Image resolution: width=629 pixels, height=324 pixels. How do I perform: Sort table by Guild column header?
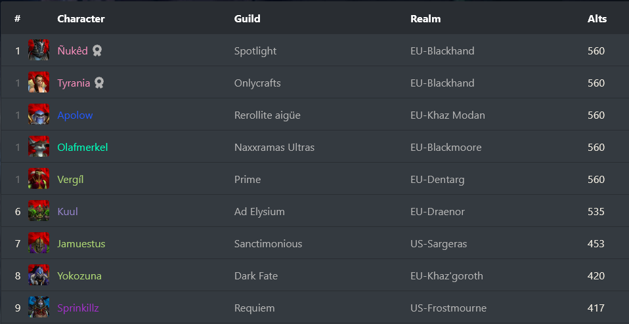pyautogui.click(x=247, y=18)
